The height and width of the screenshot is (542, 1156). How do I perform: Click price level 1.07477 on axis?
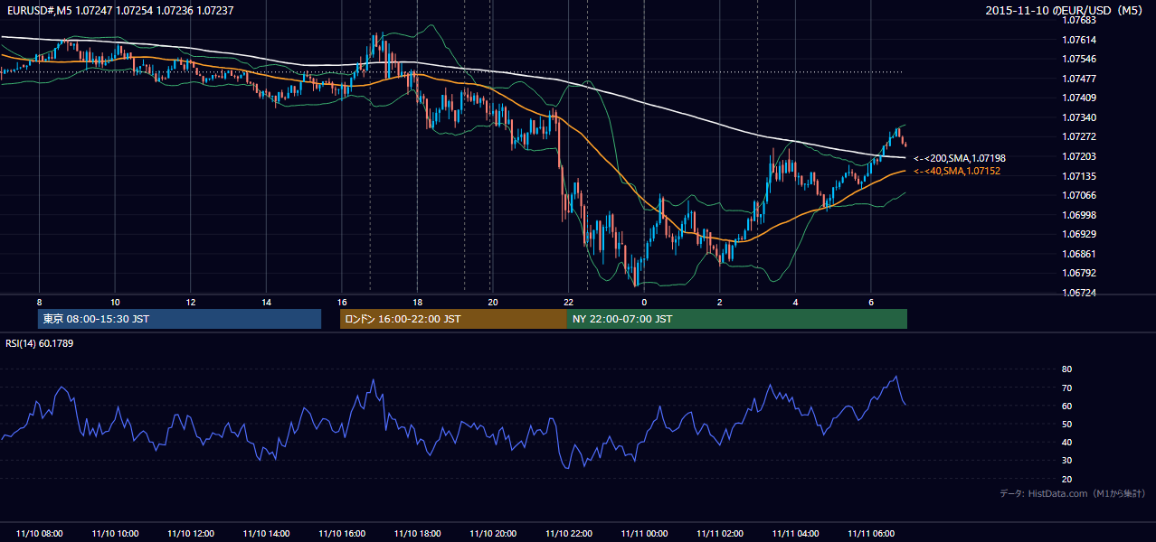(x=1078, y=79)
